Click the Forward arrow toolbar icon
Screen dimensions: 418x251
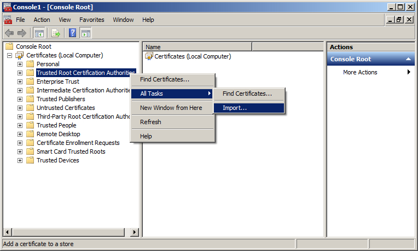(22, 33)
